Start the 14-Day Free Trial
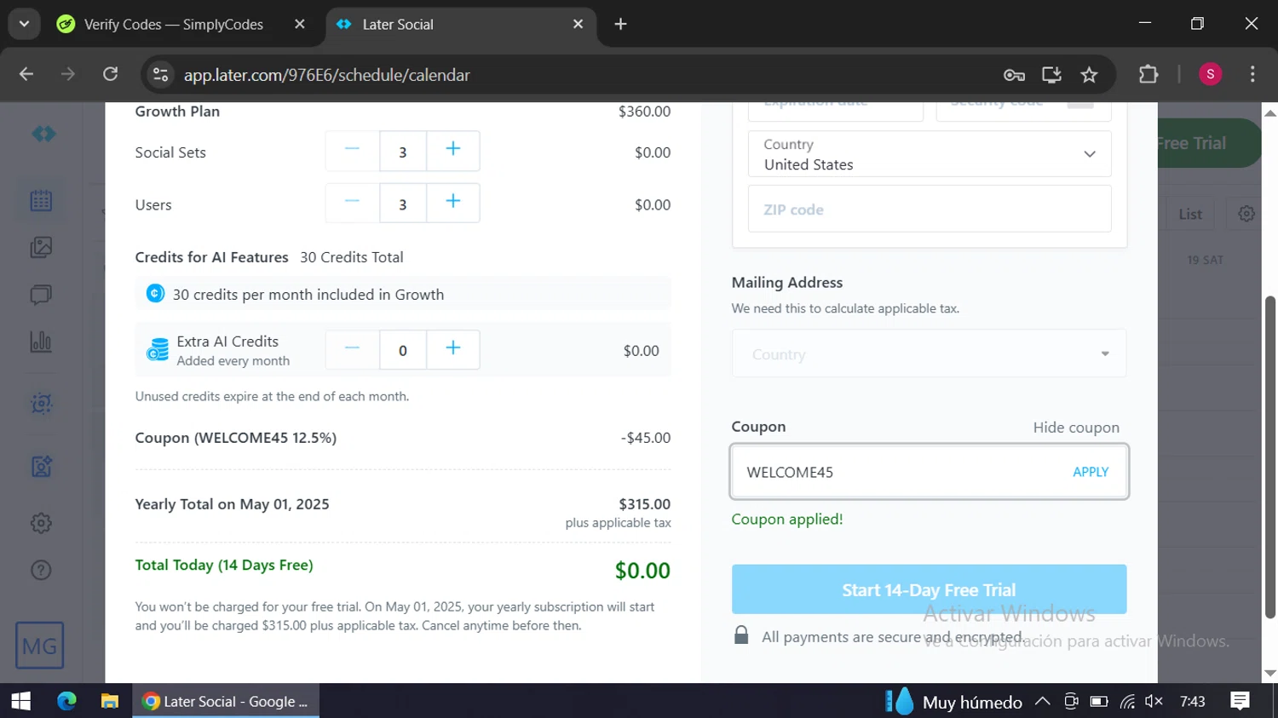 click(929, 589)
